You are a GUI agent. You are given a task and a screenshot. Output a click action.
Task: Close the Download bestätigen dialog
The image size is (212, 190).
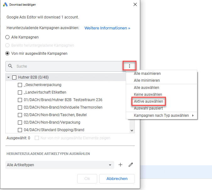[135, 4]
